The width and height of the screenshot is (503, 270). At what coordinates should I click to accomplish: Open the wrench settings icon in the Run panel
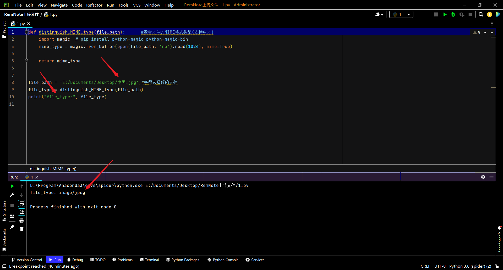12,195
